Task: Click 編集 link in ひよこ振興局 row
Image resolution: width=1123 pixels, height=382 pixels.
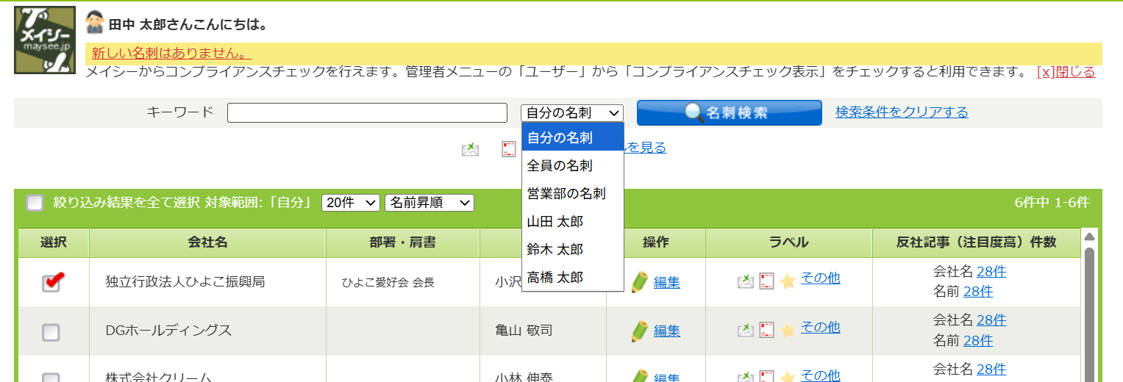Action: coord(667,282)
